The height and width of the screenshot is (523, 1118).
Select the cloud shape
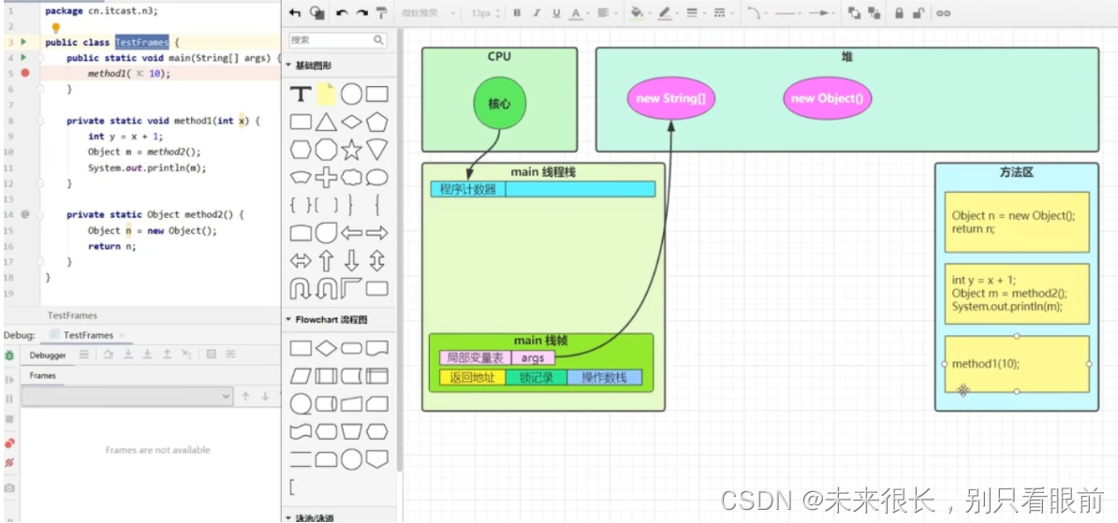[351, 177]
